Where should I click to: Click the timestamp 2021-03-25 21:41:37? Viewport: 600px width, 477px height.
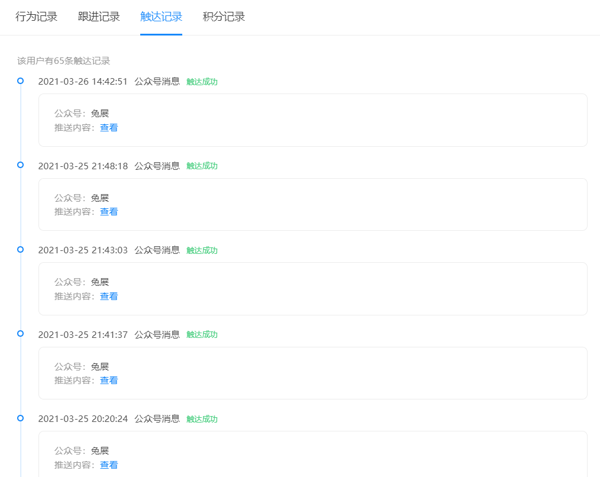[83, 334]
